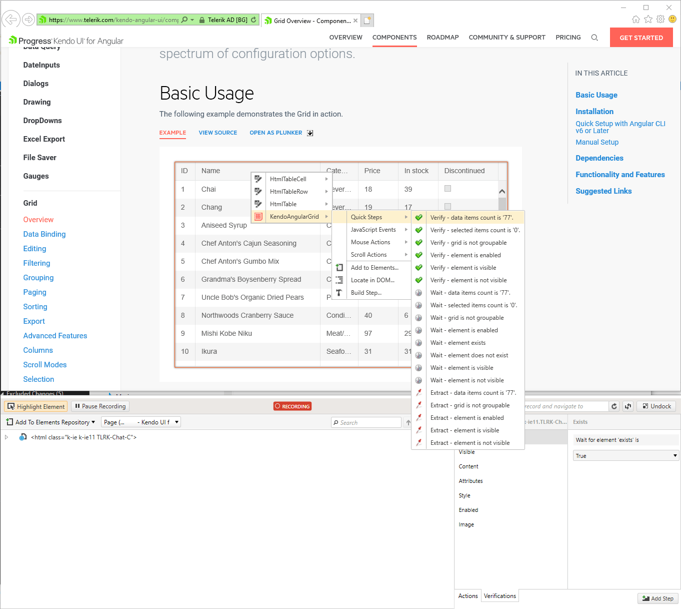Open a new browser tab button
Screen dimensions: 681x609
[367, 21]
